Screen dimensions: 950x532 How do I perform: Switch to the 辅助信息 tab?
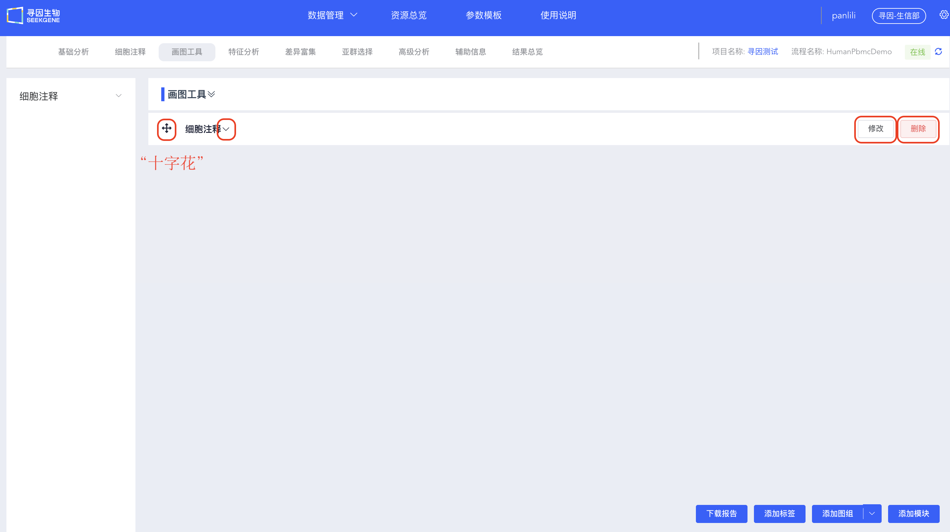tap(471, 52)
